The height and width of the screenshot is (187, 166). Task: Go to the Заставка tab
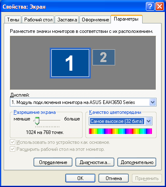pos(67,20)
